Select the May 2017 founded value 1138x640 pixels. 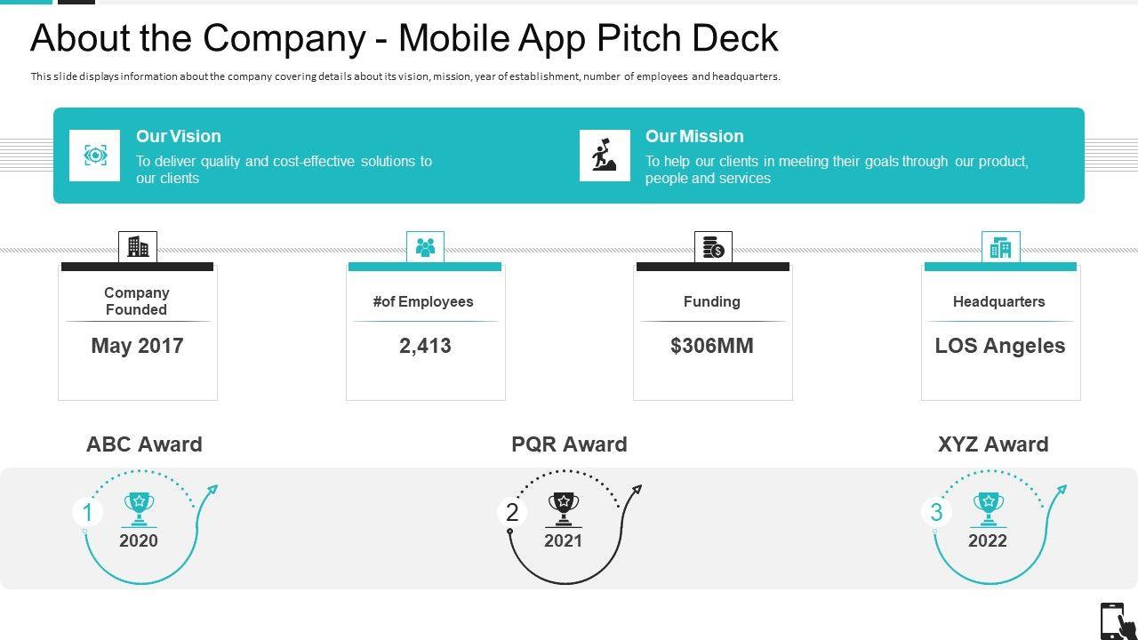coord(137,346)
